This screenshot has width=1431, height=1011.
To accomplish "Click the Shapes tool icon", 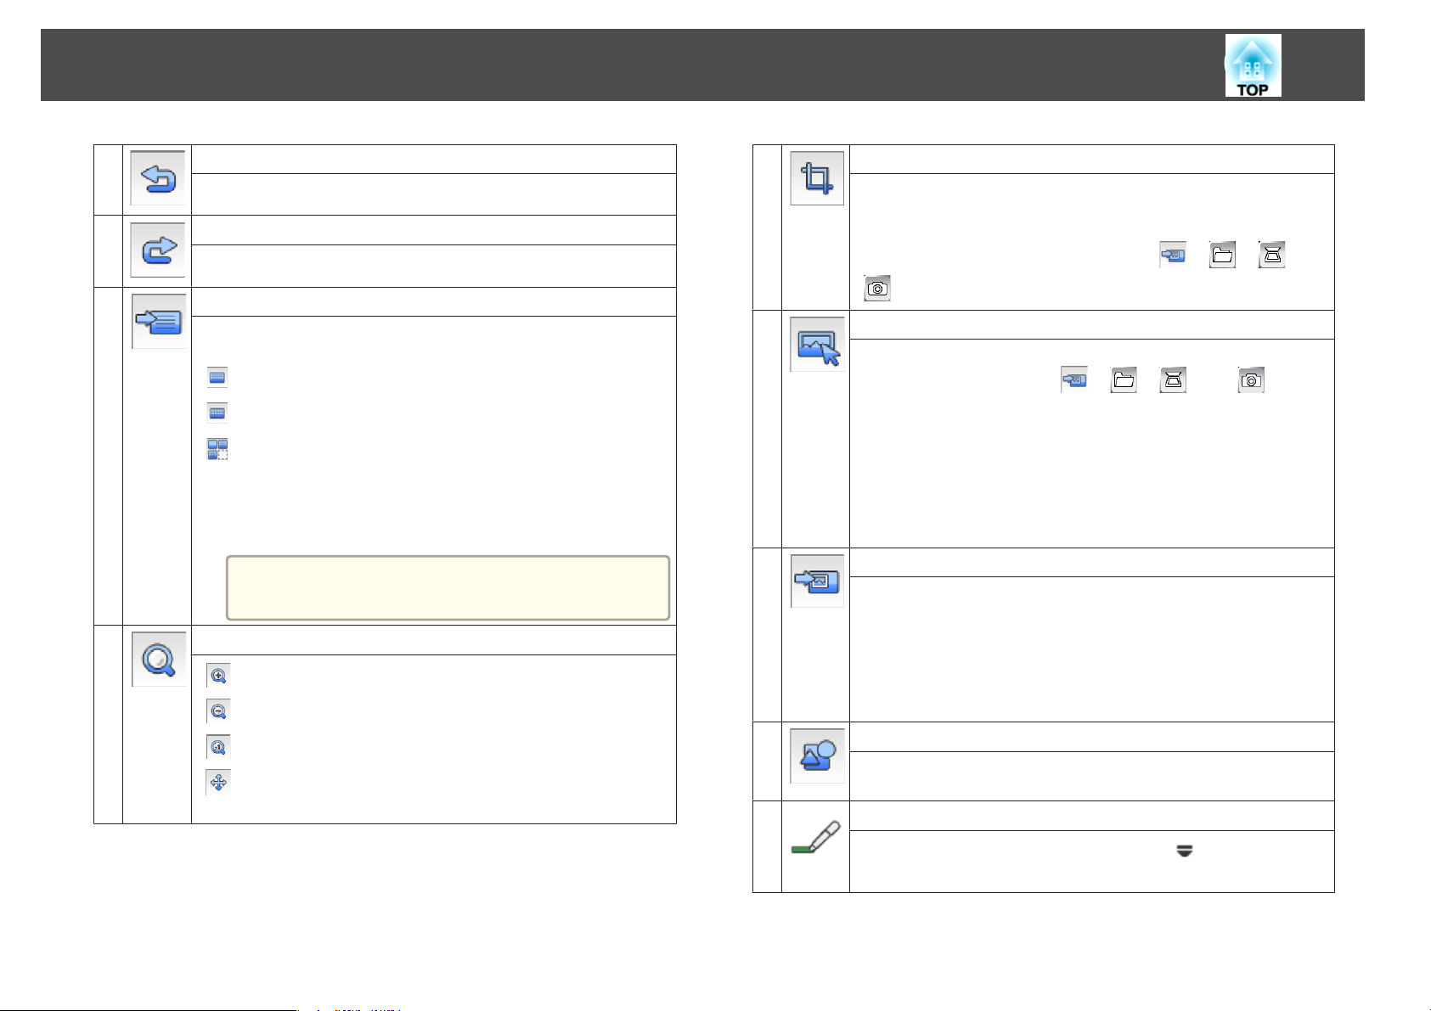I will [x=817, y=755].
